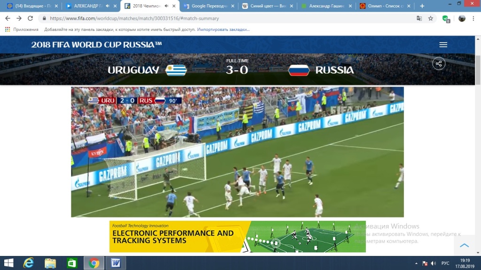481x270 pixels.
Task: Click the network status tray icon
Action: click(425, 263)
